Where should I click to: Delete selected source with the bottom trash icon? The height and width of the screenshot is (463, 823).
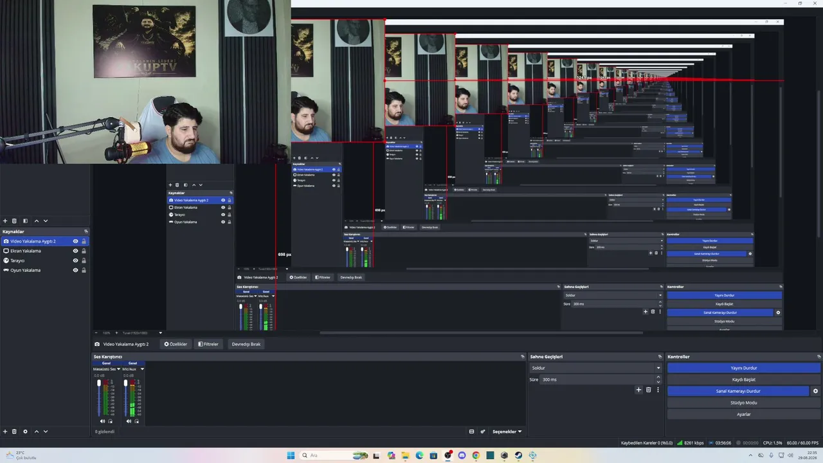coord(15,431)
